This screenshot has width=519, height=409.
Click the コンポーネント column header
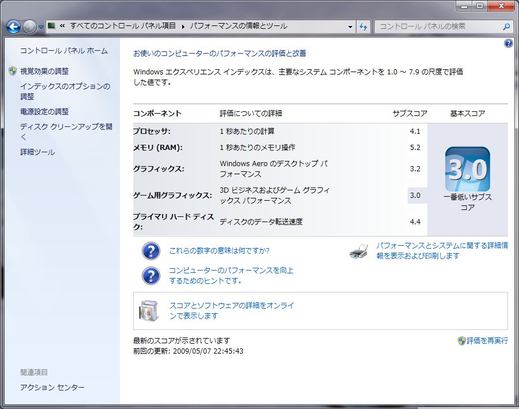[x=157, y=114]
